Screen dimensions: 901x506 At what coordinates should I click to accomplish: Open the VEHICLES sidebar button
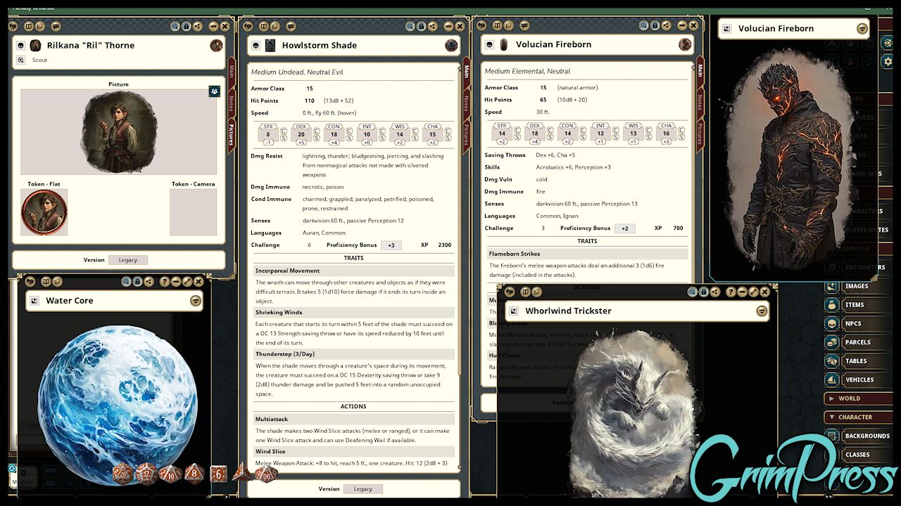(x=858, y=379)
